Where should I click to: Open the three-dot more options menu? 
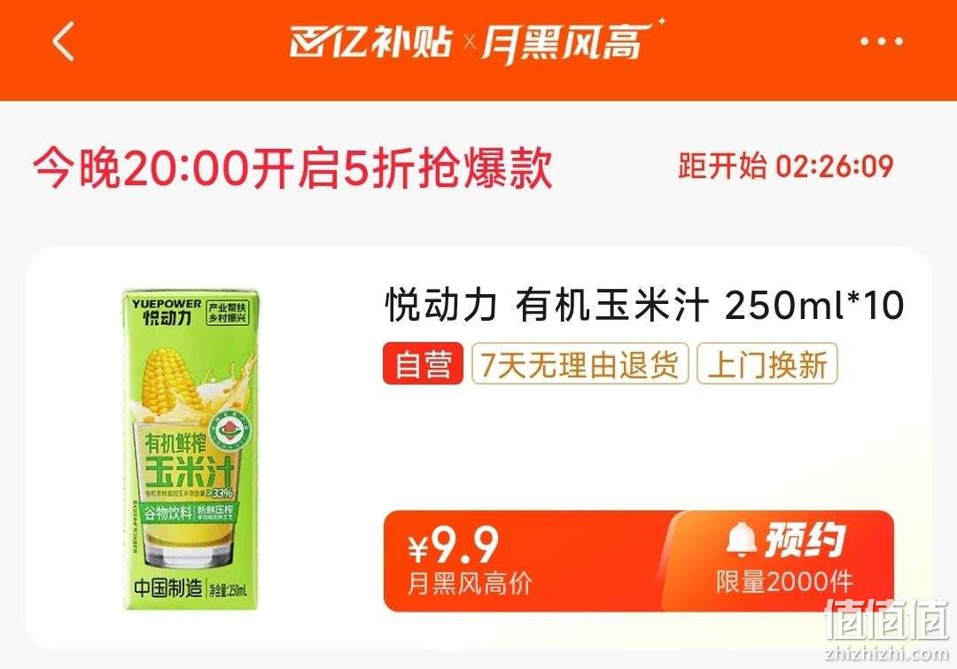881,42
